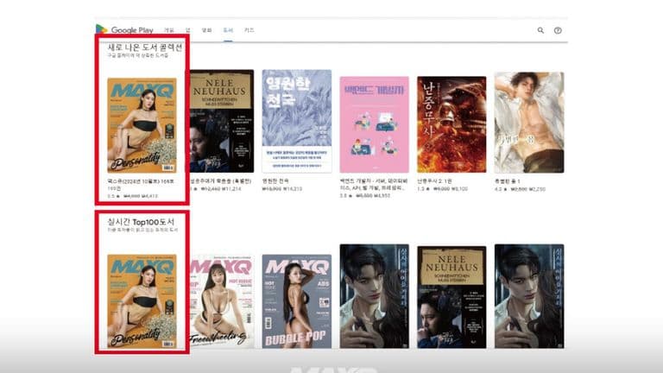Select the 영원한 천국 book cover
This screenshot has height=373, width=663.
(x=296, y=122)
